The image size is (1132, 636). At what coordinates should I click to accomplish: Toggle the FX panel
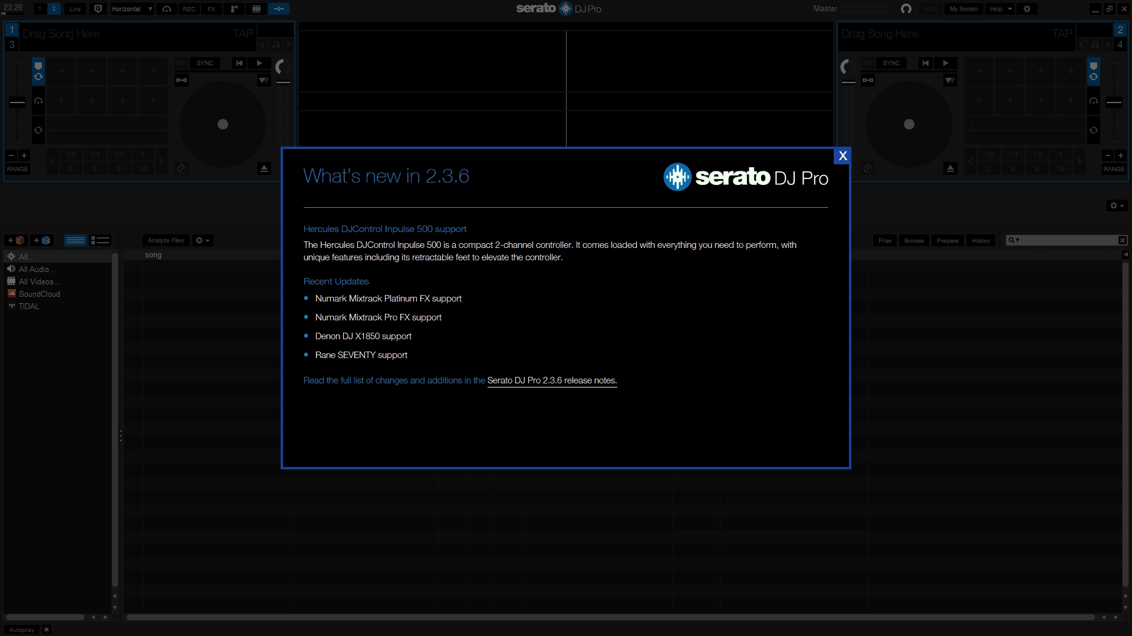click(211, 9)
